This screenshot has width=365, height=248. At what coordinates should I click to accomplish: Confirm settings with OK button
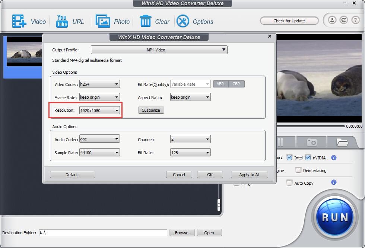pyautogui.click(x=210, y=175)
